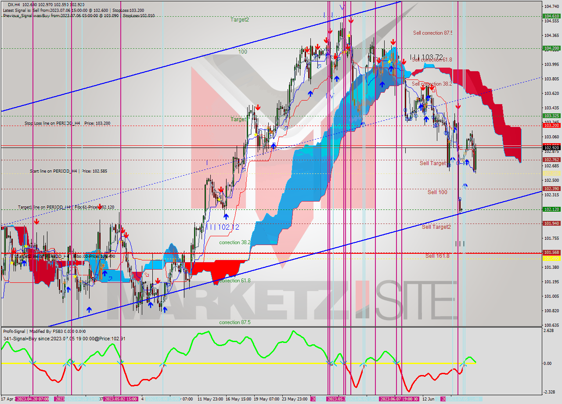The height and width of the screenshot is (404, 562).
Task: Click the red sell arrow beside Target1 label
Action: tap(258, 107)
